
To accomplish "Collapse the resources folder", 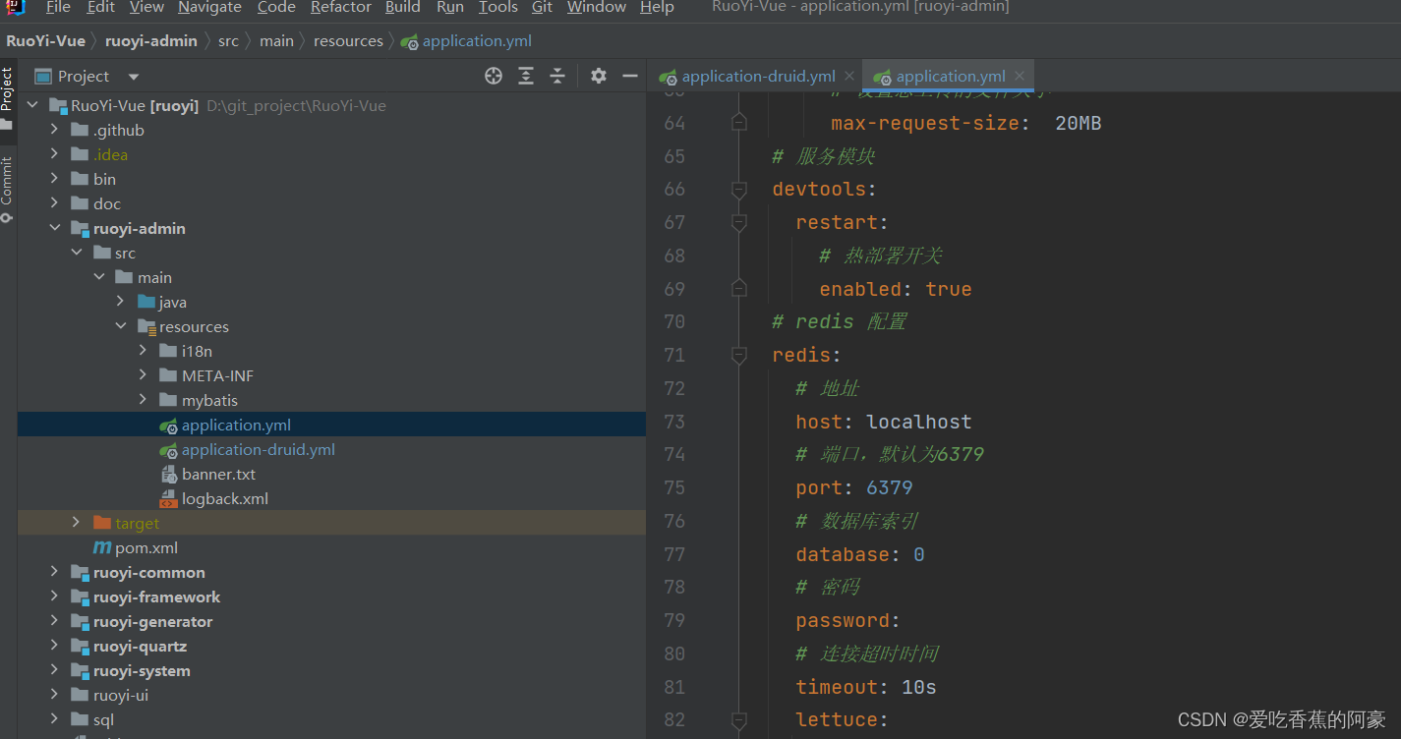I will pos(121,326).
